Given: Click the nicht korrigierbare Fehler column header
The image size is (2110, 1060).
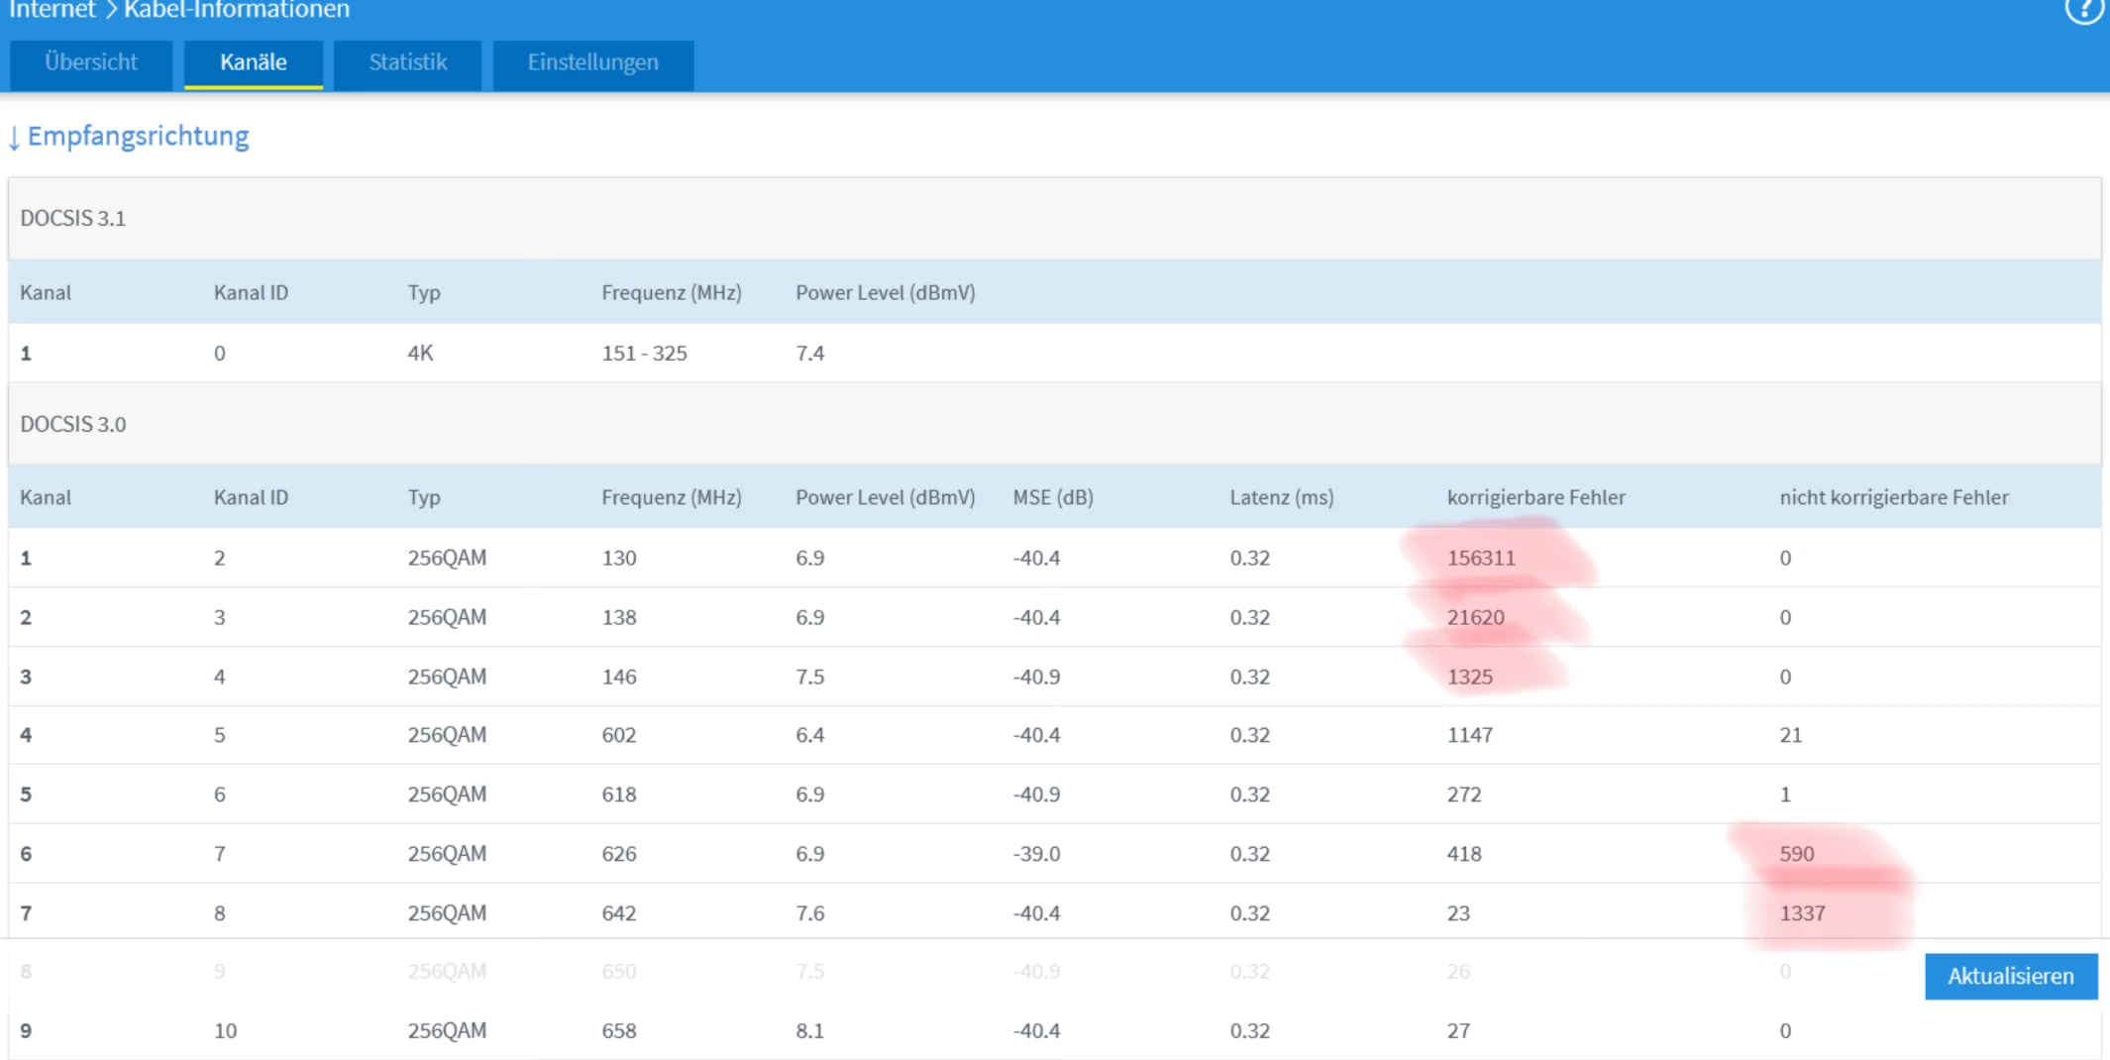Looking at the screenshot, I should tap(1893, 497).
